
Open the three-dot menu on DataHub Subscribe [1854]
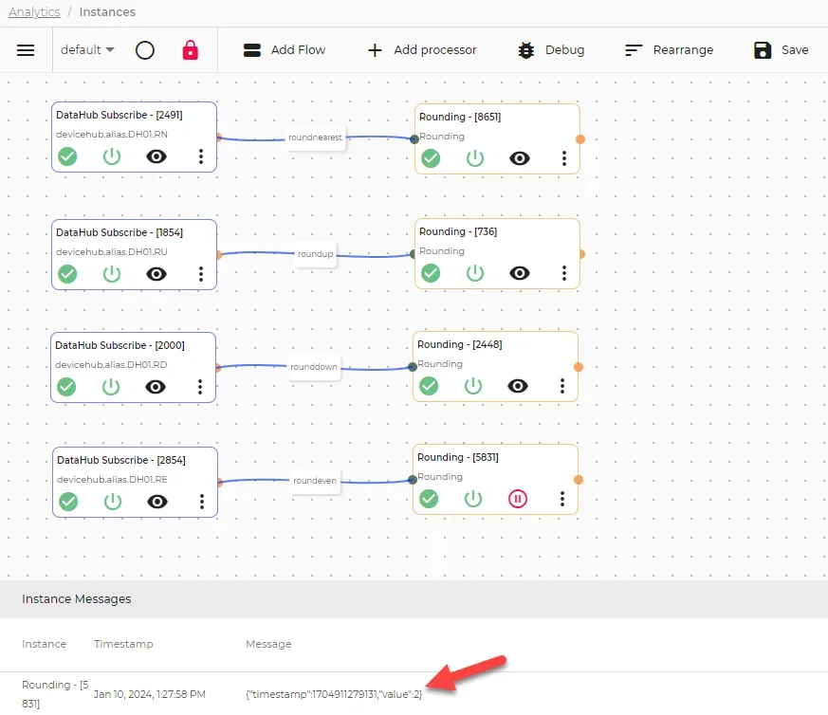pyautogui.click(x=201, y=274)
